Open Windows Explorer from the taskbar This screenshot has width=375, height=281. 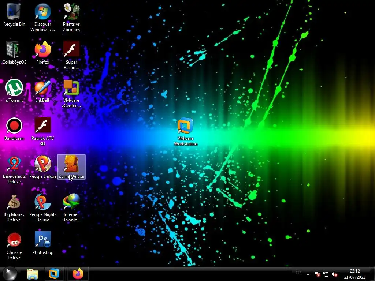[x=33, y=274]
